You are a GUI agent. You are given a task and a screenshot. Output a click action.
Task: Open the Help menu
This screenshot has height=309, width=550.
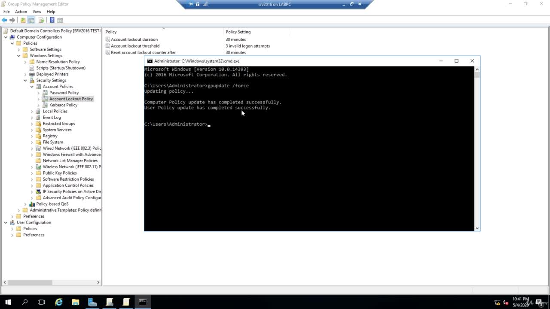[x=51, y=12]
